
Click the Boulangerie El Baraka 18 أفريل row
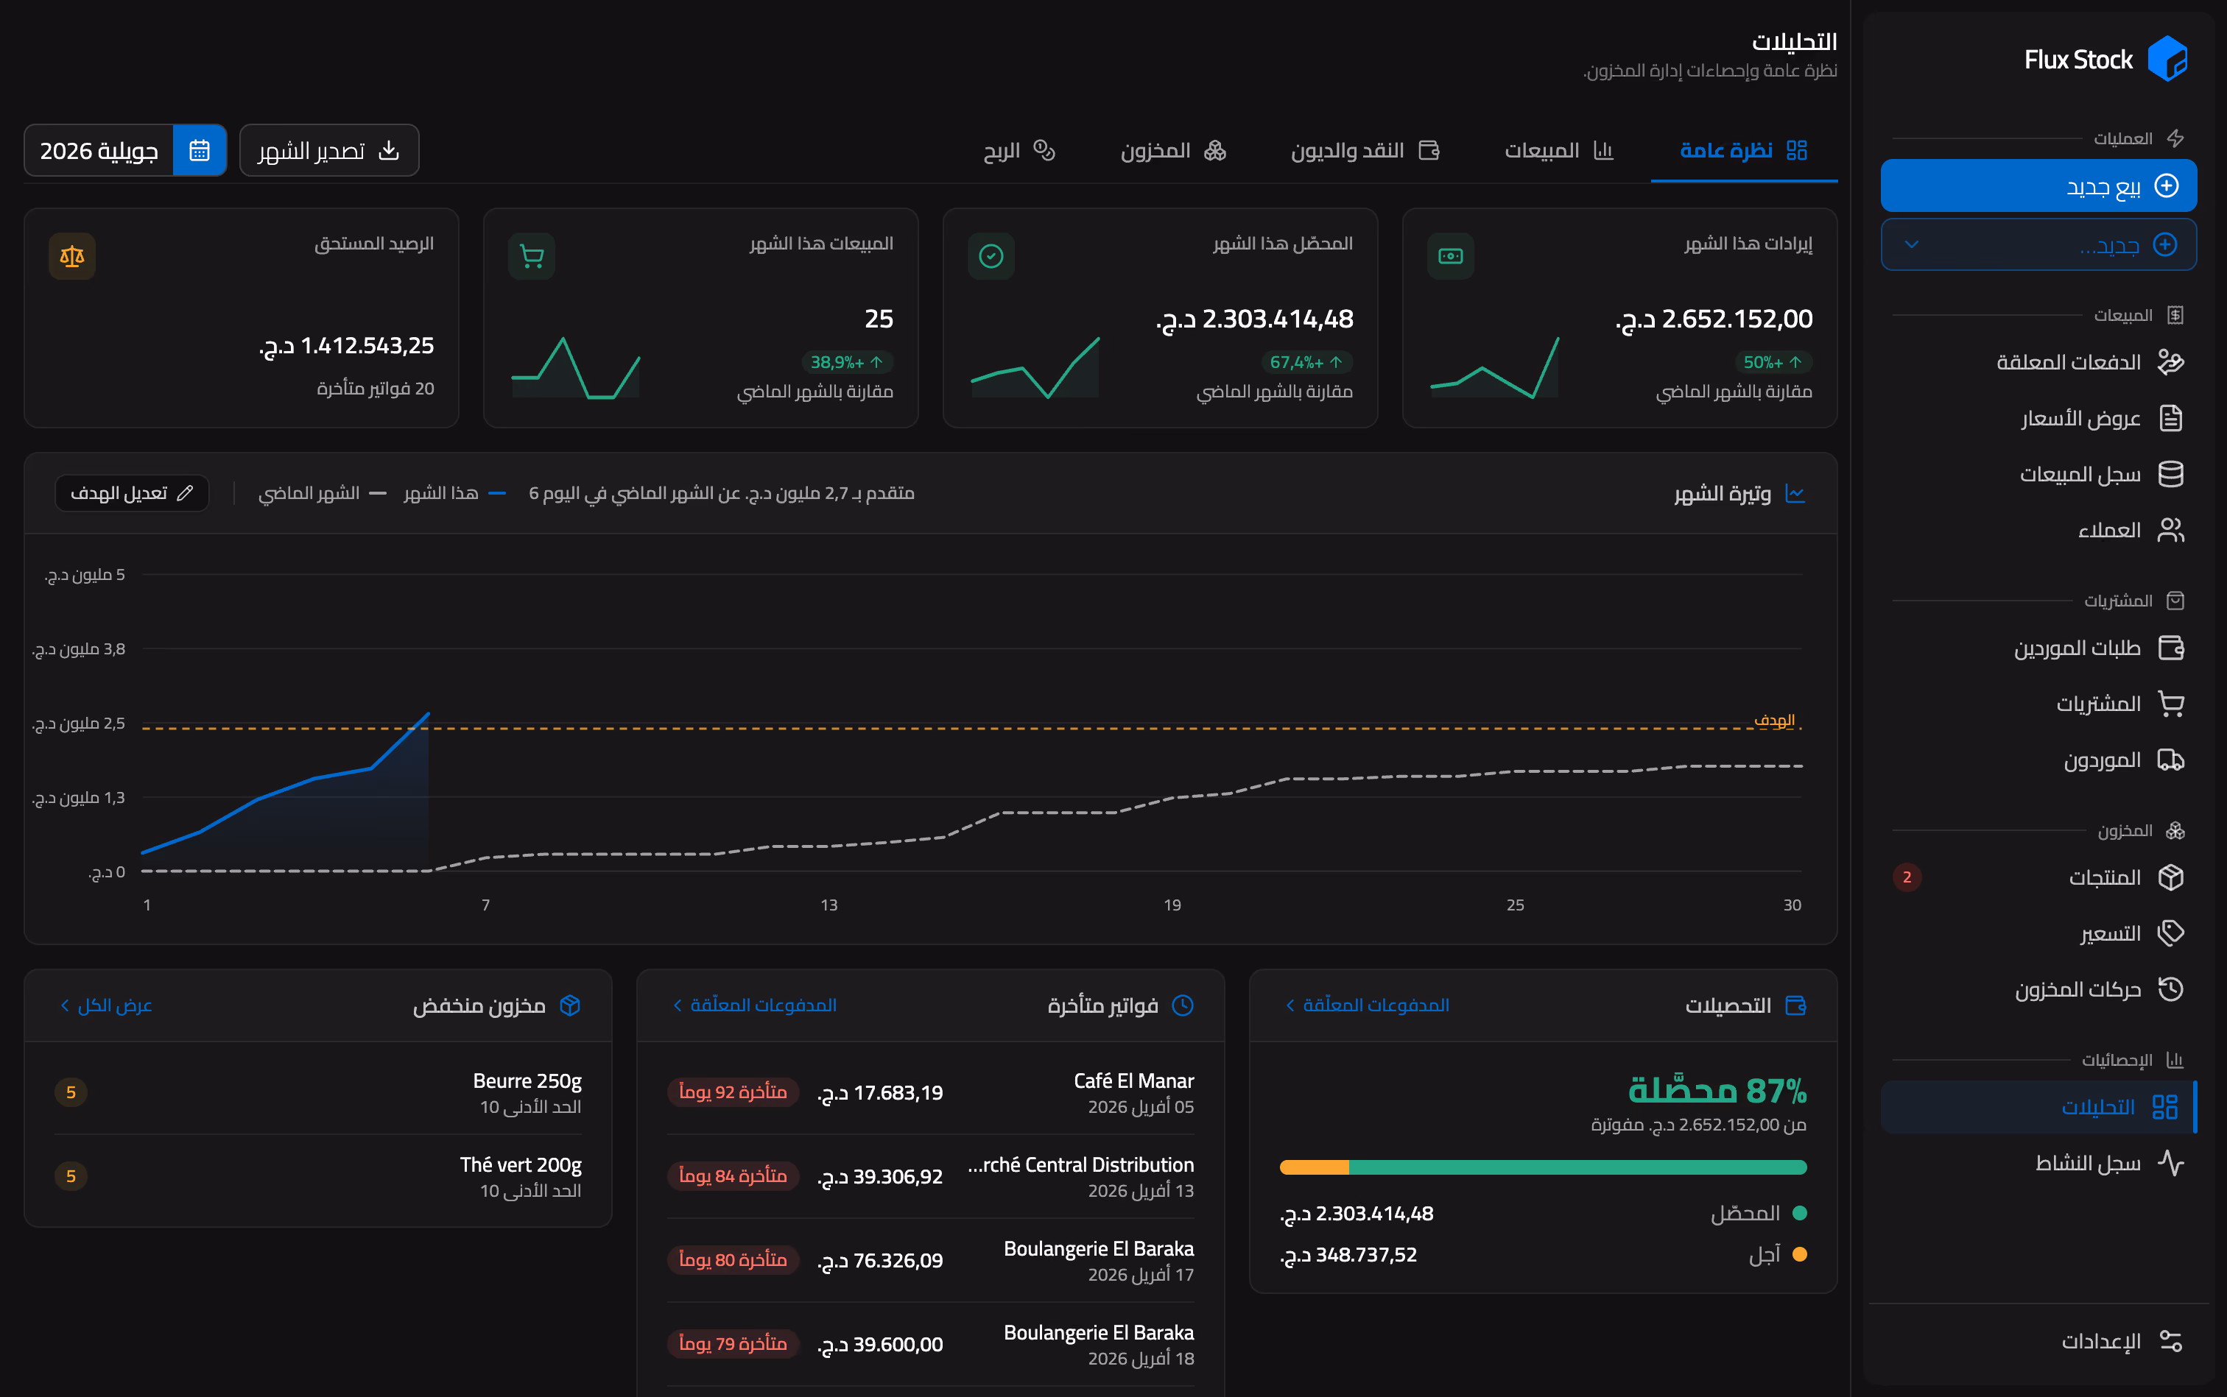[930, 1344]
